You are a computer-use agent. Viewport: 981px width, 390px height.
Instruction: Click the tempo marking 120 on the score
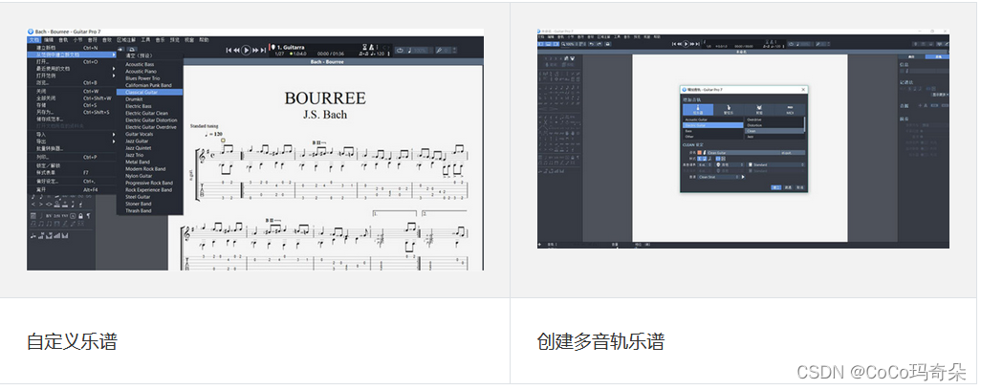pos(214,135)
